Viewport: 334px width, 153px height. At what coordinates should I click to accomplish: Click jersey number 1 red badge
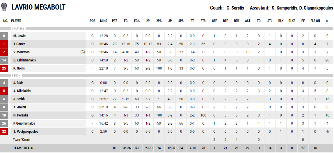4,44
